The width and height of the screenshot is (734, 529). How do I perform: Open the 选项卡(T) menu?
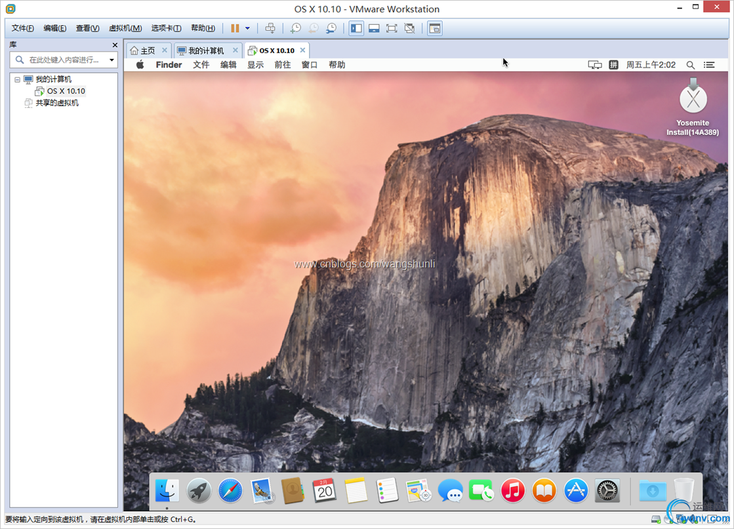[166, 28]
